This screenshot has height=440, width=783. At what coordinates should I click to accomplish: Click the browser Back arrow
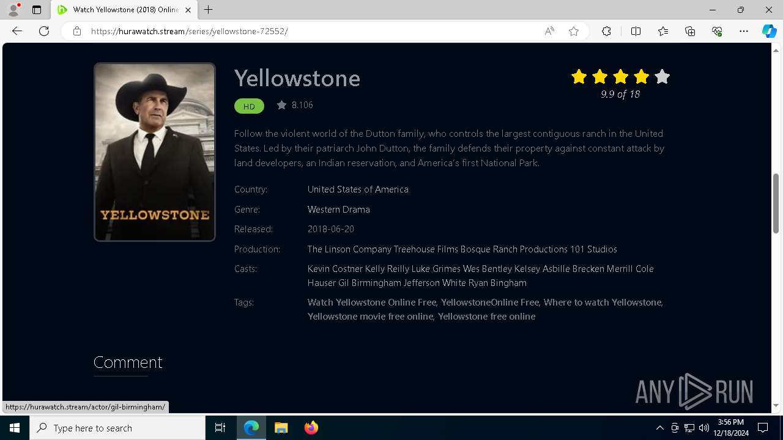[x=17, y=31]
